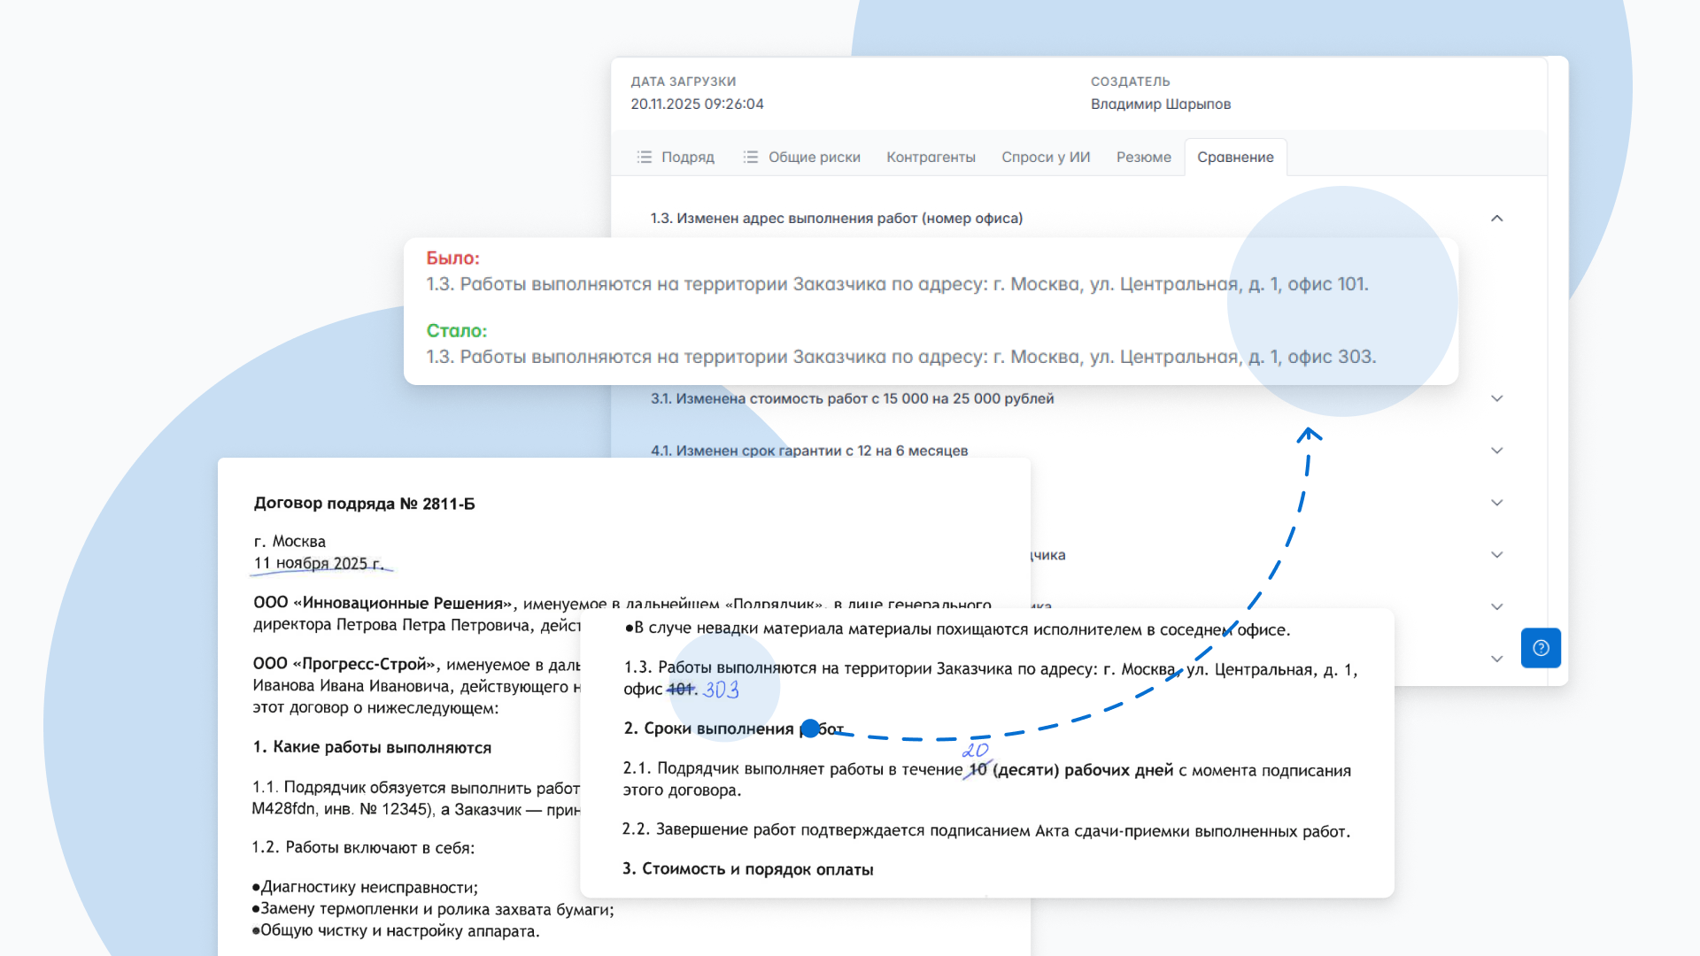This screenshot has width=1700, height=956.
Task: Expand section 4.1 Изменен срок гарантии
Action: coord(1496,450)
